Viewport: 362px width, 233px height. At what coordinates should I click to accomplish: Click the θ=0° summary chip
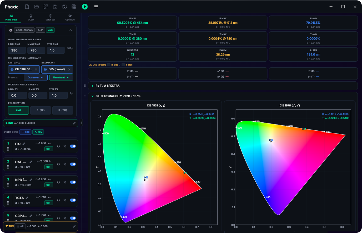[40, 30]
